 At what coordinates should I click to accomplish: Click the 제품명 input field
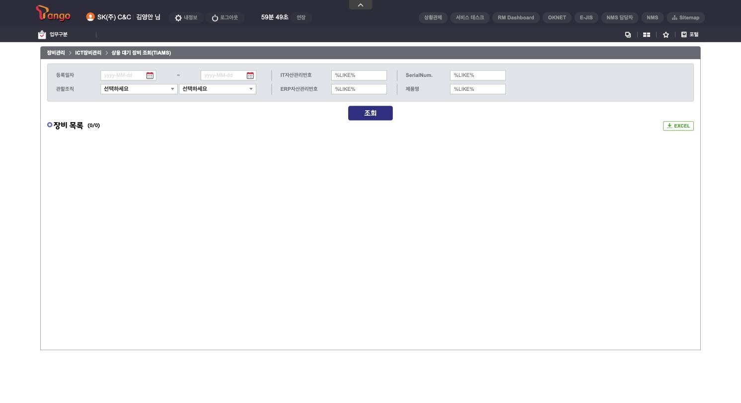(478, 89)
